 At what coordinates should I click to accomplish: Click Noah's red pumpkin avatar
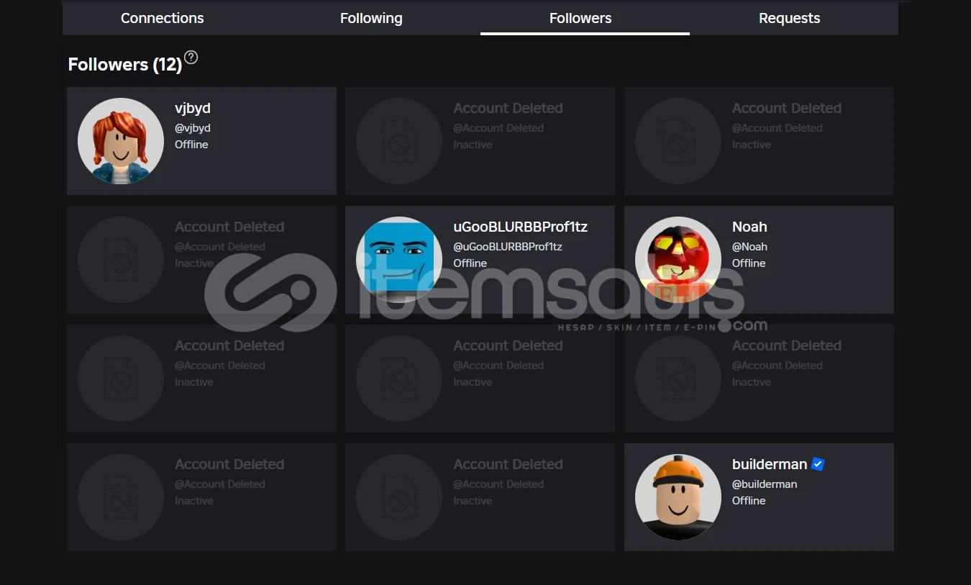click(678, 260)
